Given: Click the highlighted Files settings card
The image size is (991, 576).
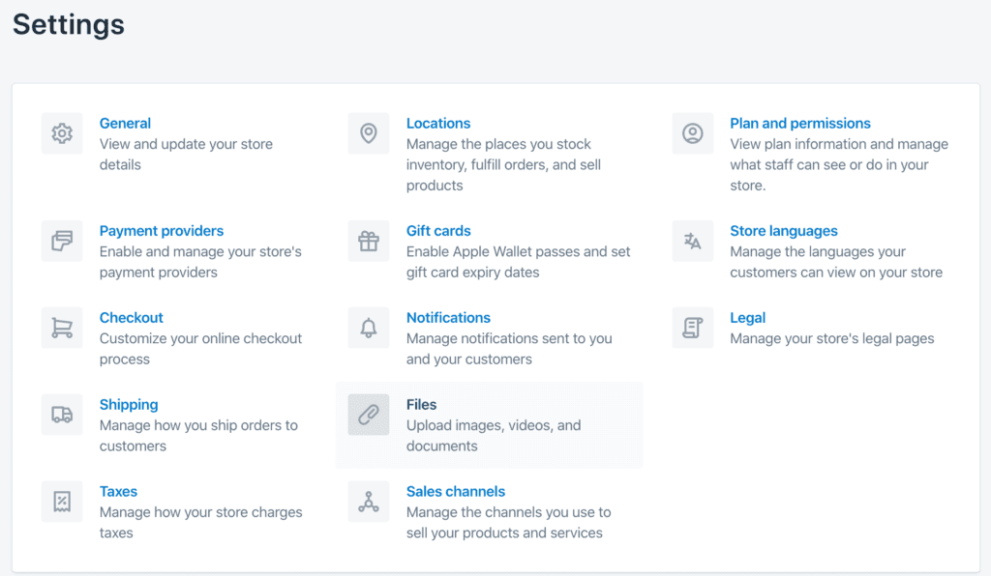Looking at the screenshot, I should pos(489,424).
